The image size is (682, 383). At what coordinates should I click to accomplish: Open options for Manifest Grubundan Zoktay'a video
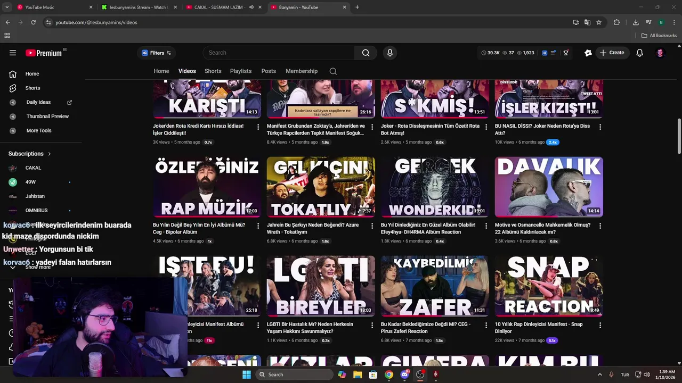click(x=372, y=127)
